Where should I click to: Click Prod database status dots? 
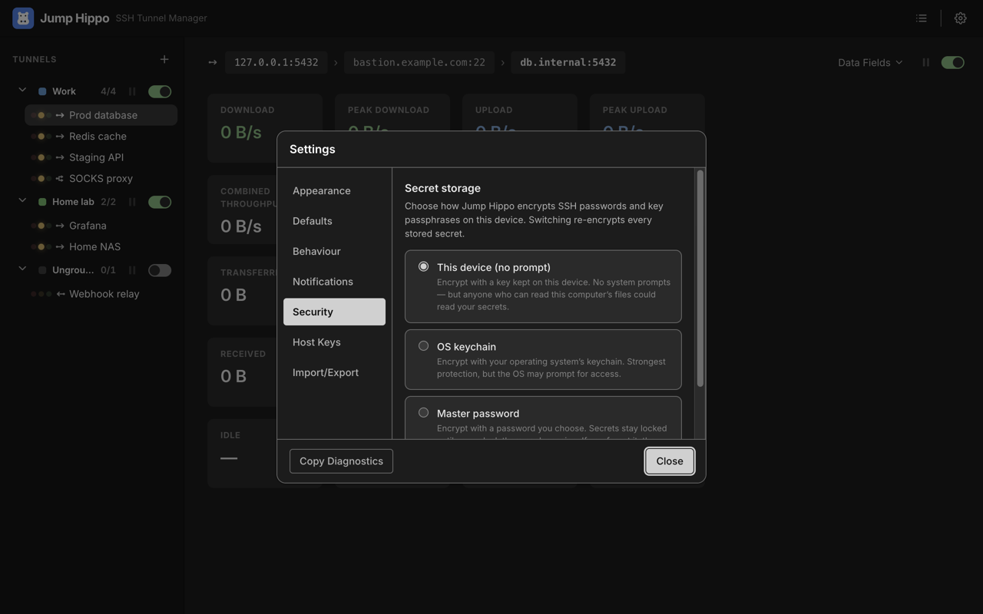(x=41, y=115)
